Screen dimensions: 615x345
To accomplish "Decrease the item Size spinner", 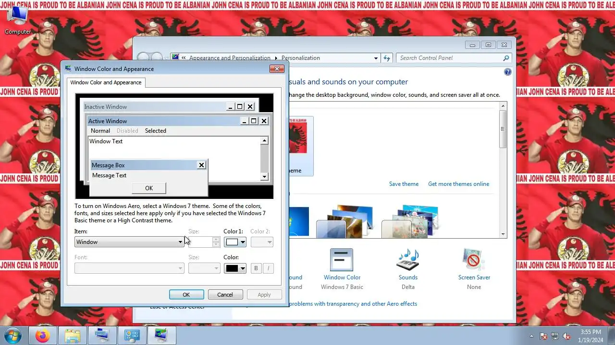I will [216, 244].
